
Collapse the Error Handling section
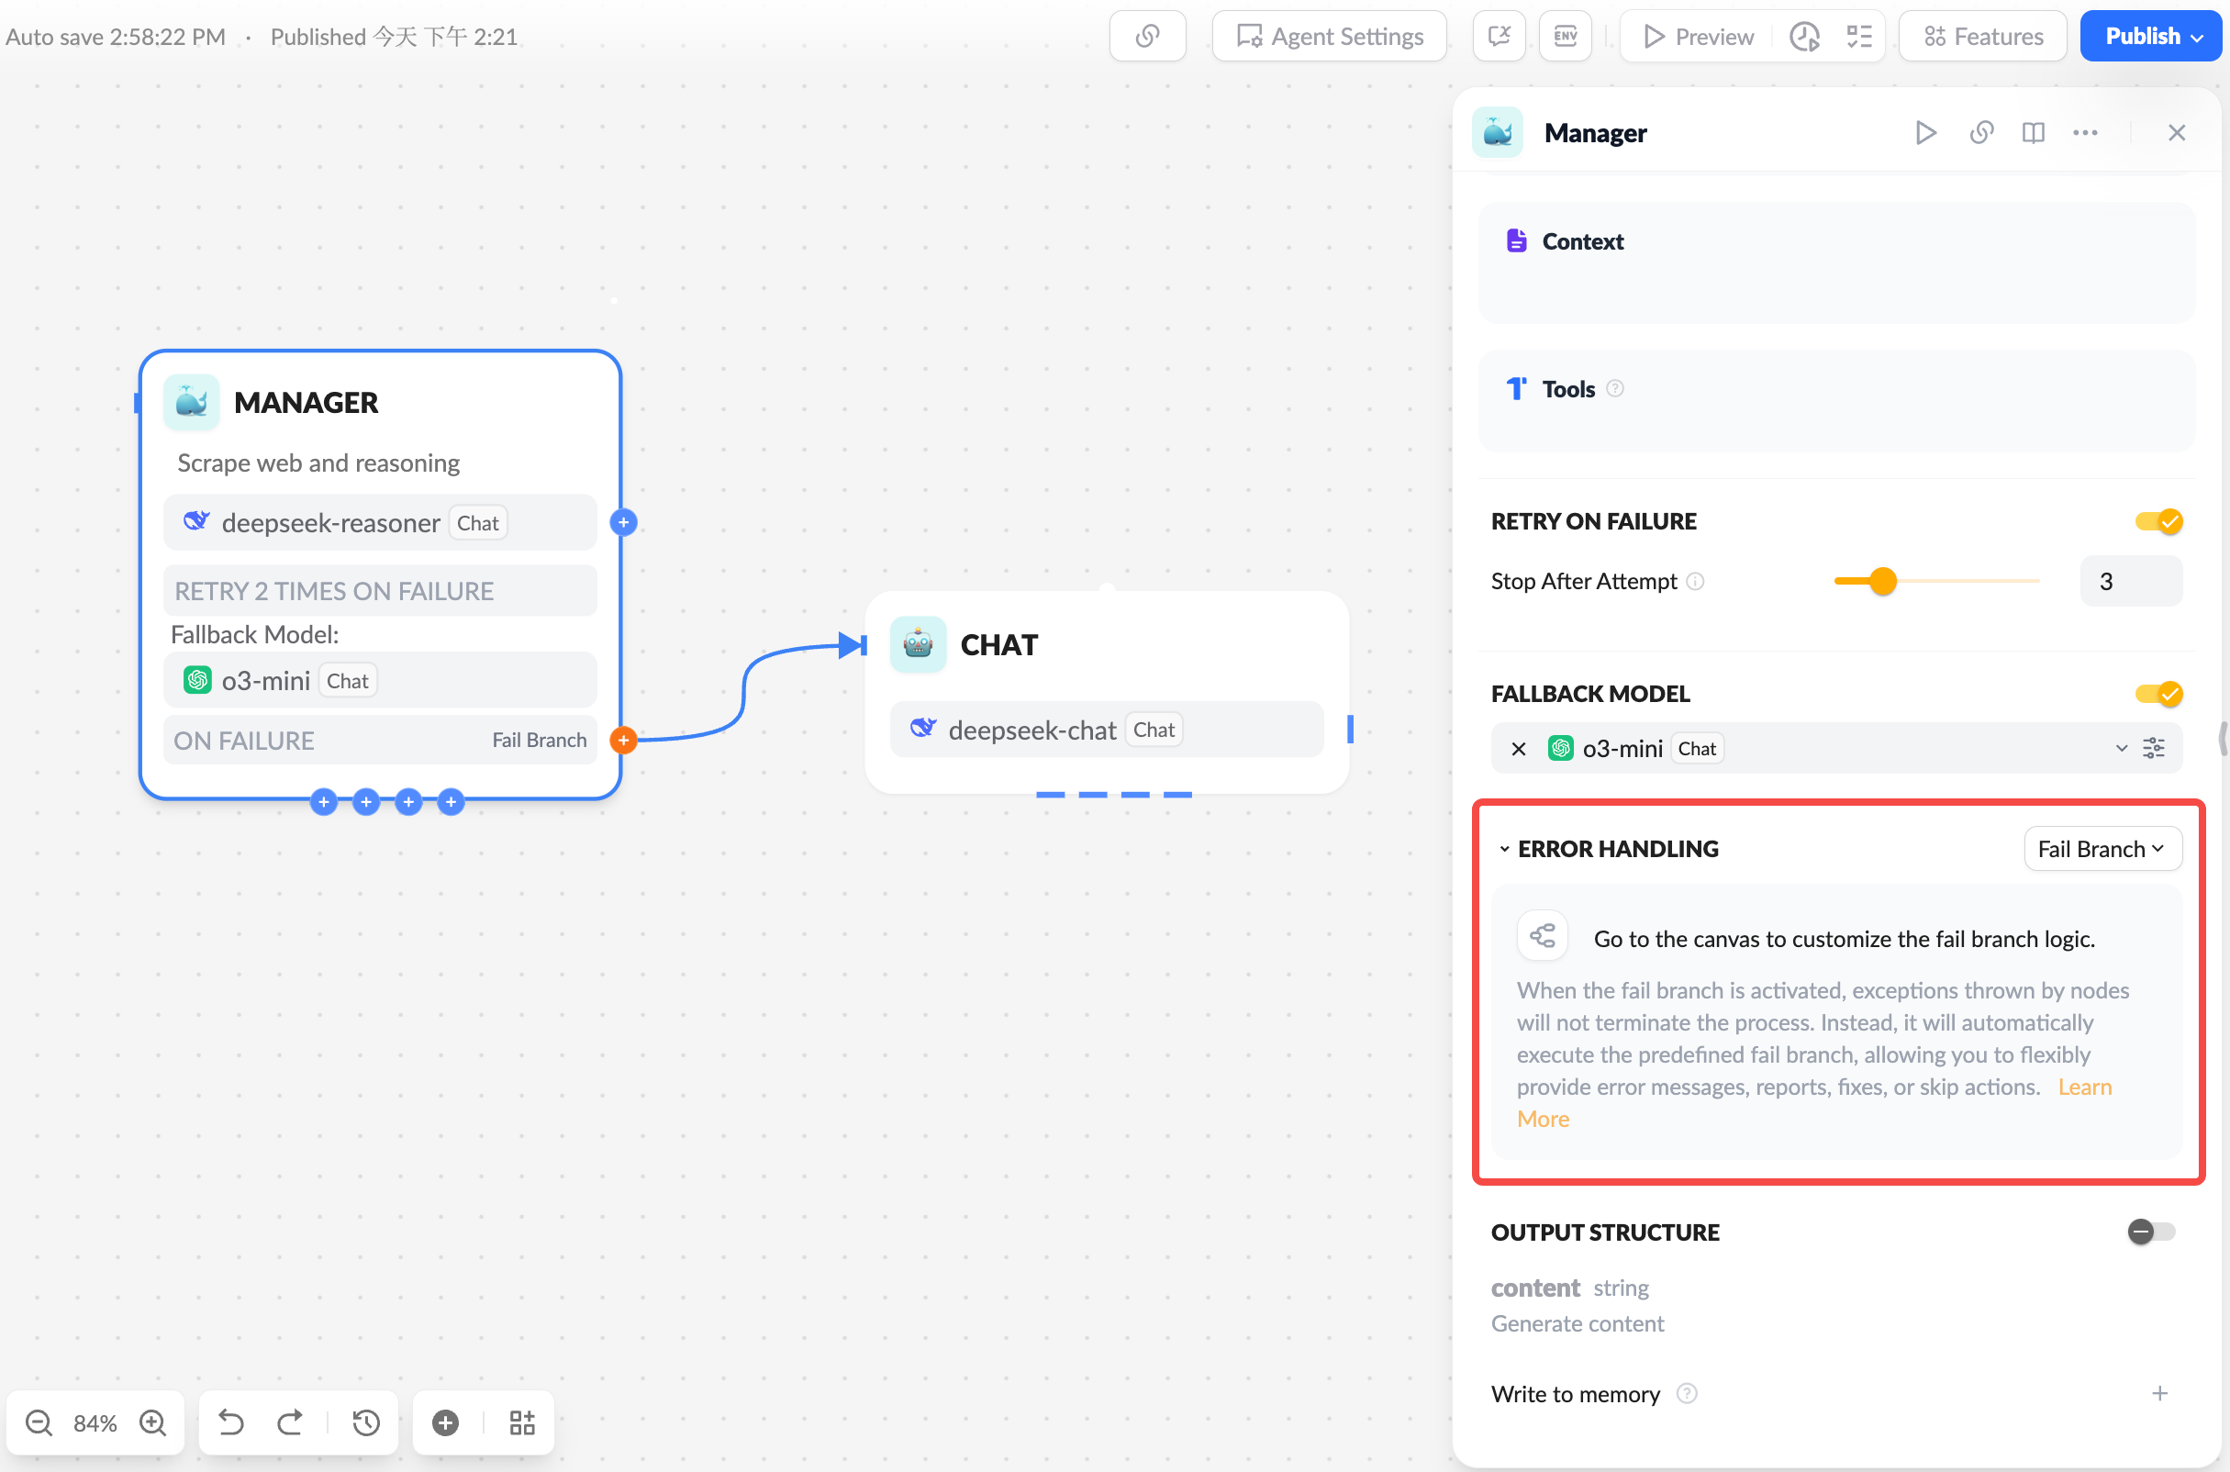(x=1503, y=849)
